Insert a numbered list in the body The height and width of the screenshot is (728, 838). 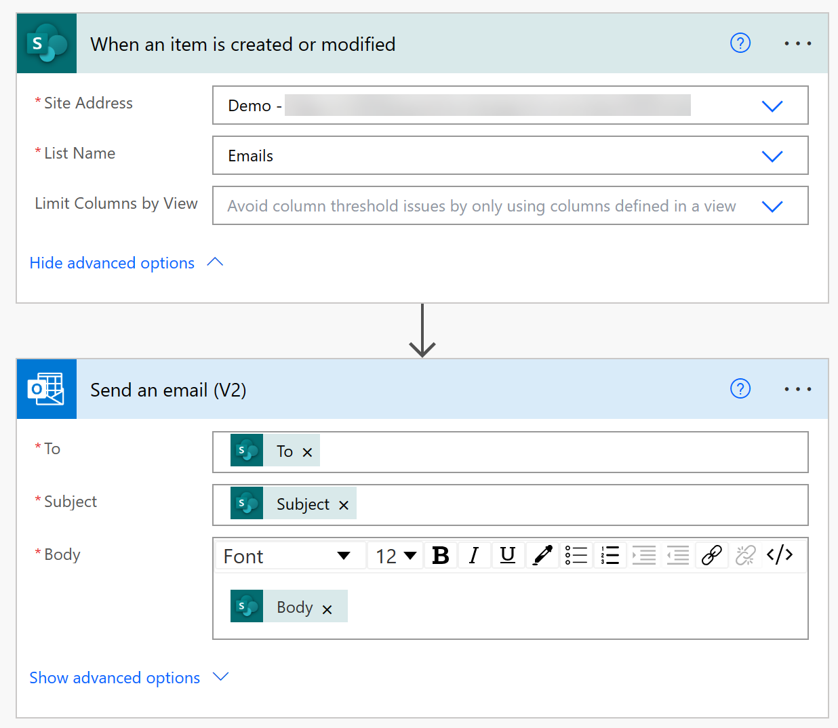(610, 555)
